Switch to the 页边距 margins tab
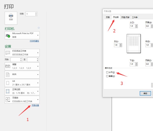Viewport: 153px width, 131px height. (116, 17)
